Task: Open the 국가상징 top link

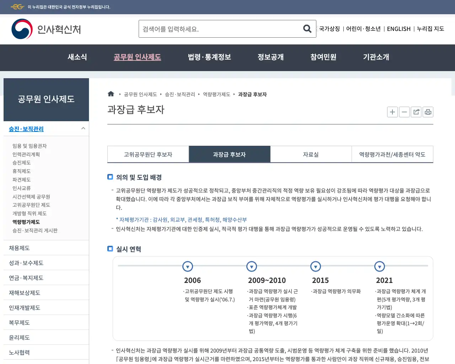Action: pyautogui.click(x=329, y=29)
